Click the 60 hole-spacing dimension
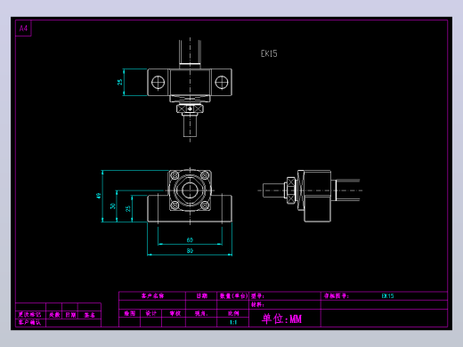Screen dimensions: 463x347 click(x=190, y=240)
